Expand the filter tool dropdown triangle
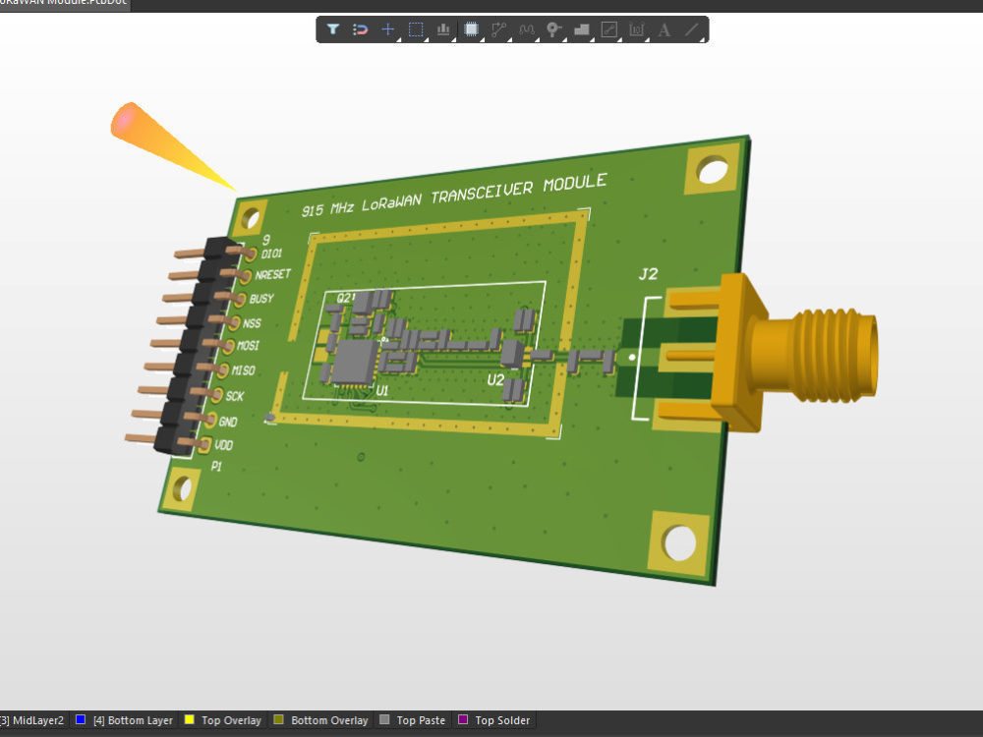 click(342, 39)
